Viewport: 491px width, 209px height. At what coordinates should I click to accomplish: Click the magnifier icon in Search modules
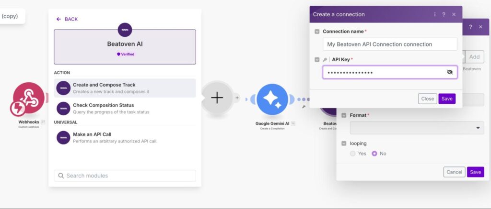(61, 176)
